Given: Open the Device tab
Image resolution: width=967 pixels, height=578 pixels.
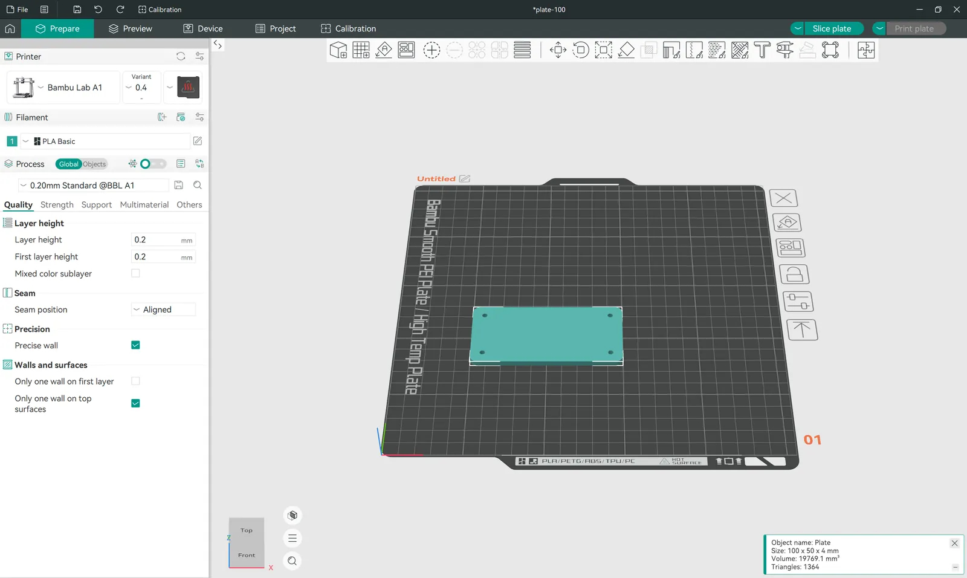Looking at the screenshot, I should point(203,28).
